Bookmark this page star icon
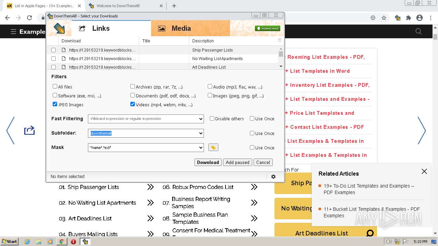 coord(384,18)
